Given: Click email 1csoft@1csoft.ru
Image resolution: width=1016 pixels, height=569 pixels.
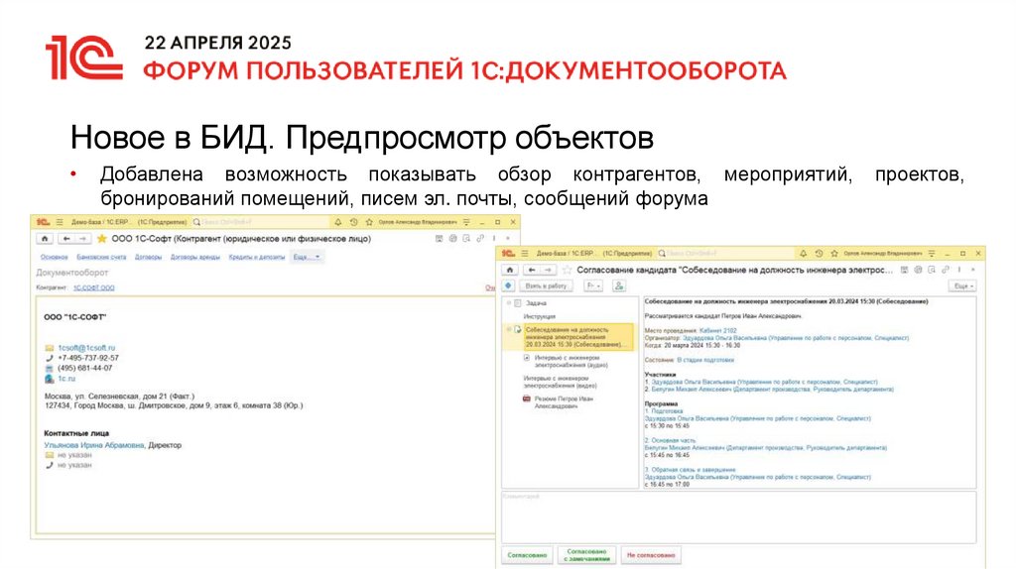Looking at the screenshot, I should pos(86,348).
